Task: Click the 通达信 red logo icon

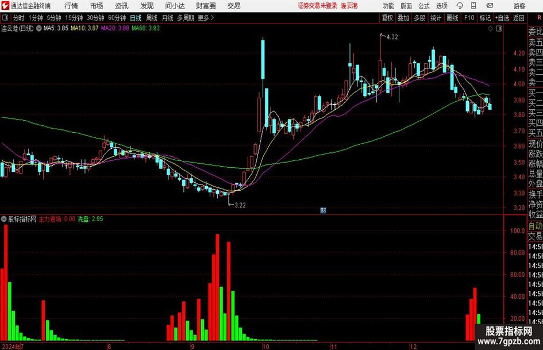Action: (5, 6)
